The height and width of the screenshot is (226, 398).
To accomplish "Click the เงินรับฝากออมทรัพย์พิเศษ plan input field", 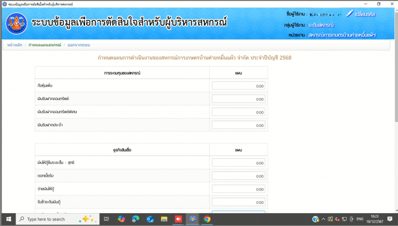I will click(238, 112).
